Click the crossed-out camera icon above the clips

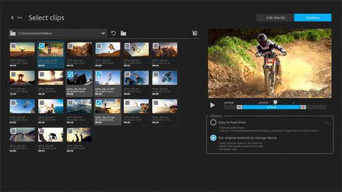tap(195, 33)
